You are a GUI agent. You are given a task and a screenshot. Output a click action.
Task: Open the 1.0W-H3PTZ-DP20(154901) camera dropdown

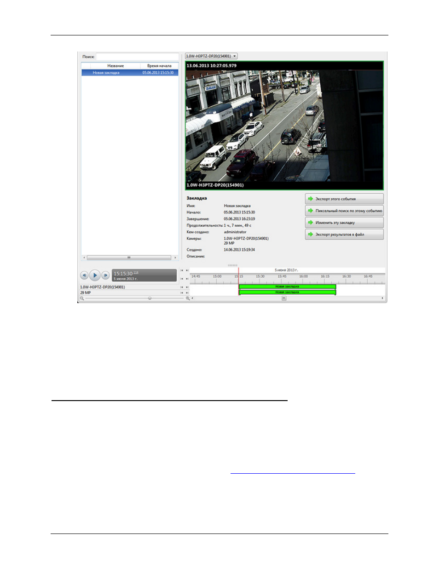(x=211, y=56)
